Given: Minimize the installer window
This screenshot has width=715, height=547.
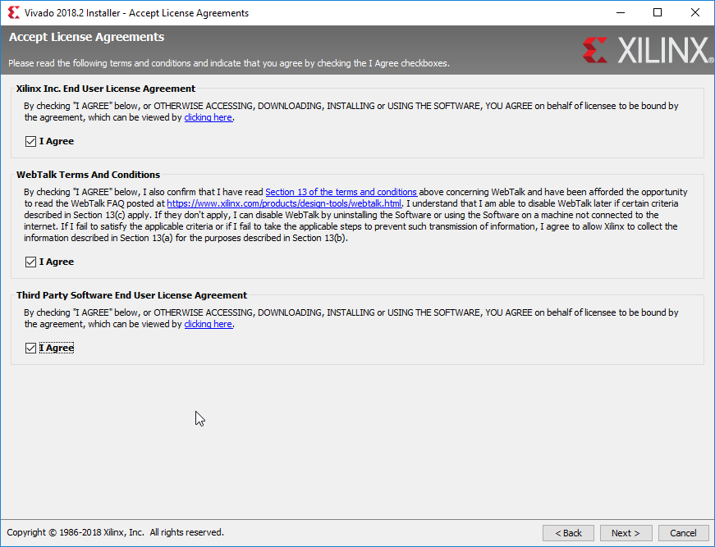Looking at the screenshot, I should point(621,13).
